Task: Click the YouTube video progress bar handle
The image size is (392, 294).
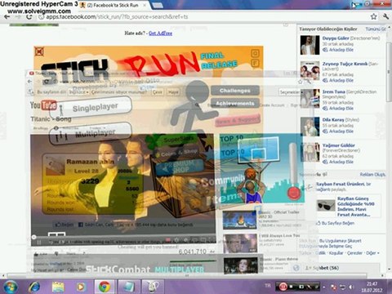Action: [33, 237]
